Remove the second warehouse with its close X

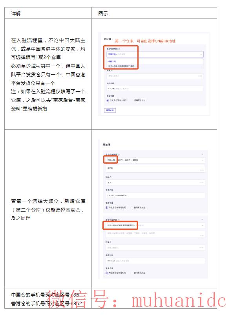202,220
